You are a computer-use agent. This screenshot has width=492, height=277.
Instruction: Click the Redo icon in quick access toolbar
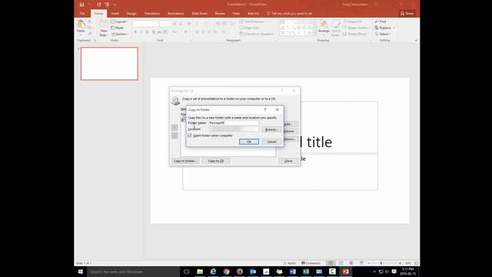(99, 5)
